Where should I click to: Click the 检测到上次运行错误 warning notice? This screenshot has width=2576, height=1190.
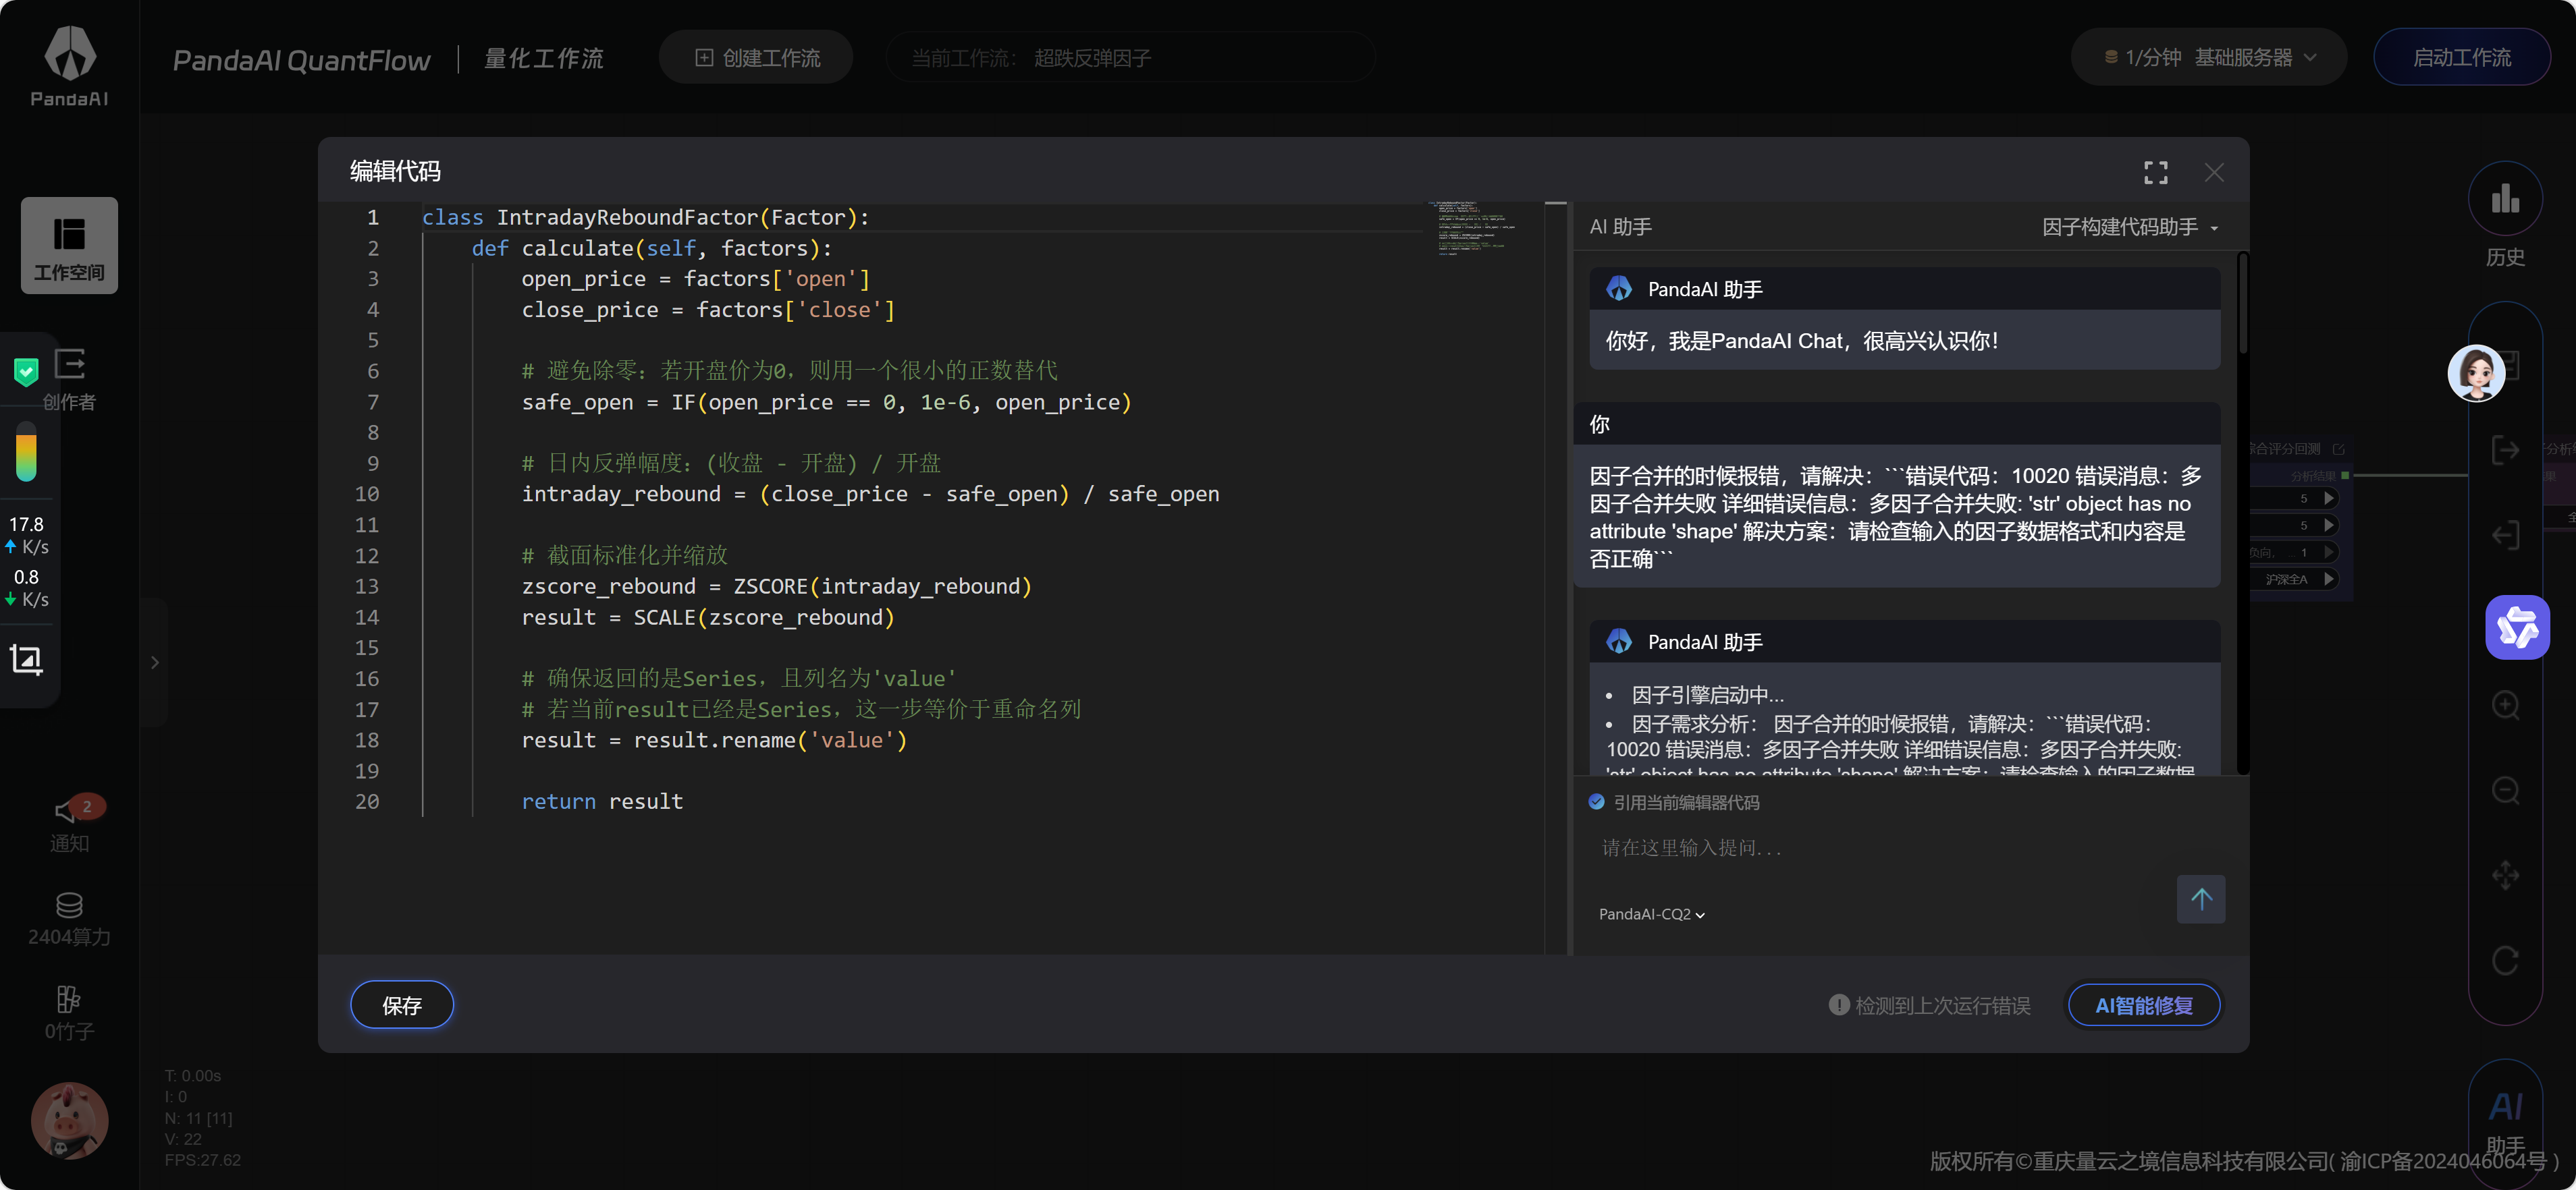(x=1930, y=1005)
